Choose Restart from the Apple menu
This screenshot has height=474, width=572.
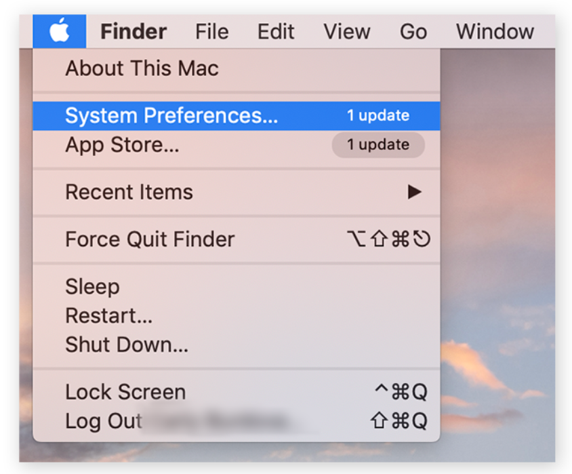coord(108,315)
